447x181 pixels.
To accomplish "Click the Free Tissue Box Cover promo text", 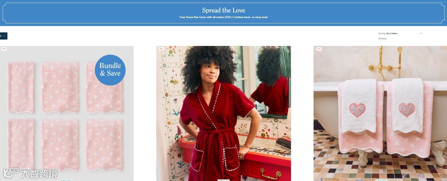I will pyautogui.click(x=224, y=17).
